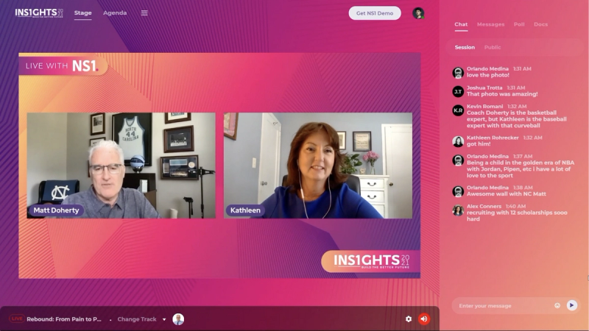Click Kathleen Rohrecker's chat avatar
The width and height of the screenshot is (589, 331).
[458, 141]
